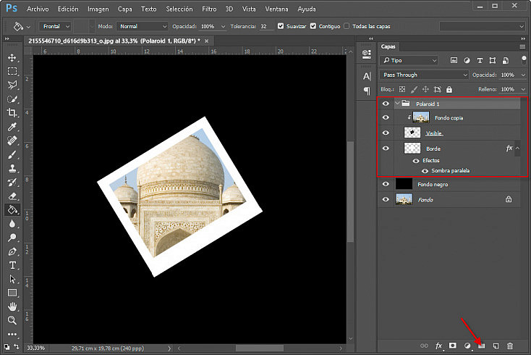Select the Hand tool

click(12, 307)
